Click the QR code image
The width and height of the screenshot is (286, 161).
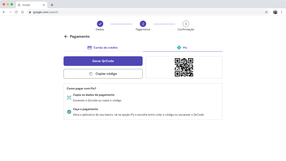tap(184, 67)
